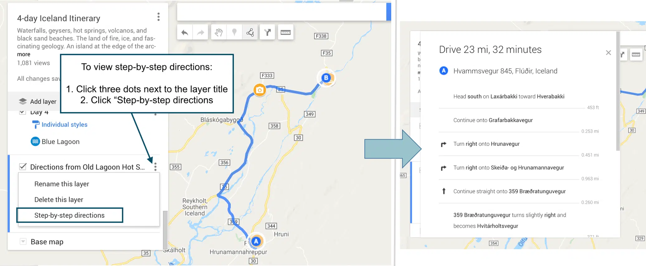Click the undo arrow in map toolbar
This screenshot has width=646, height=266.
[x=185, y=32]
